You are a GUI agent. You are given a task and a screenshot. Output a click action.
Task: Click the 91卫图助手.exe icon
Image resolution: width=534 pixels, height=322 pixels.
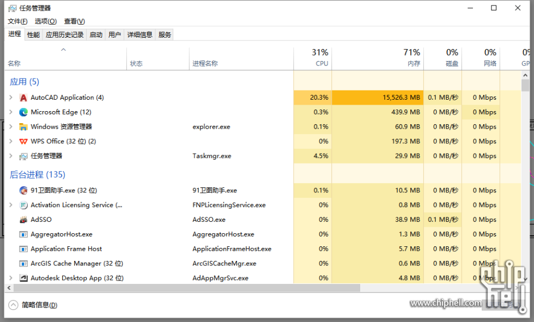tap(23, 191)
